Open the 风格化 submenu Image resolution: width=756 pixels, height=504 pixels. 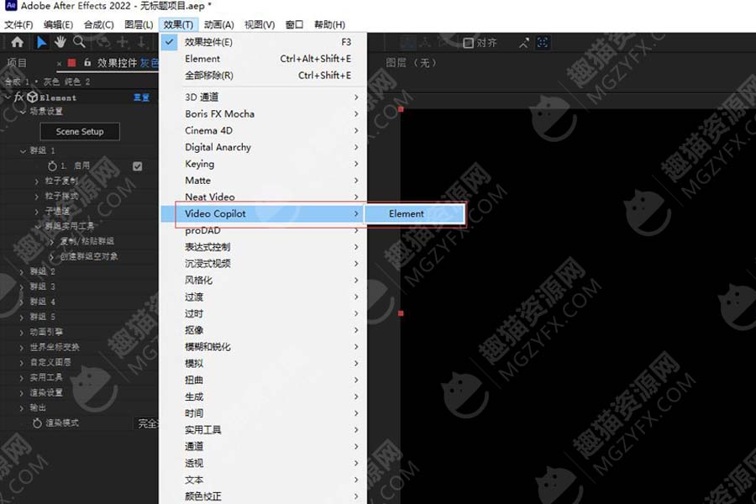[x=263, y=281]
